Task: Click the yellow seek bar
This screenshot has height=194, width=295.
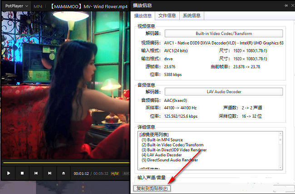Action: [x=66, y=163]
